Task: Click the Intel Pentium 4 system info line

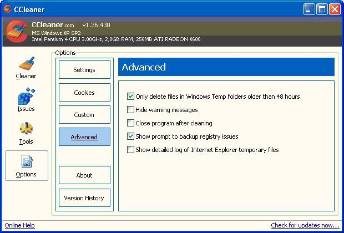Action: click(117, 39)
